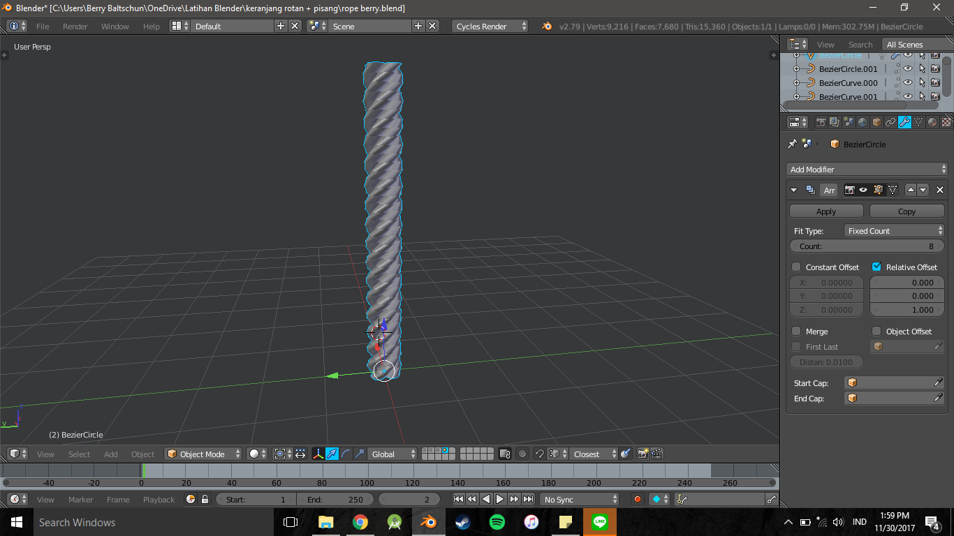Image resolution: width=954 pixels, height=536 pixels.
Task: Toggle snap during transform magnet icon
Action: click(x=539, y=454)
